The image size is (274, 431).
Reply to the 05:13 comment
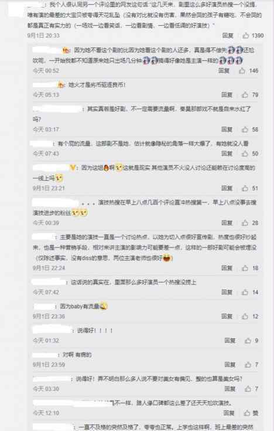[x=227, y=95]
